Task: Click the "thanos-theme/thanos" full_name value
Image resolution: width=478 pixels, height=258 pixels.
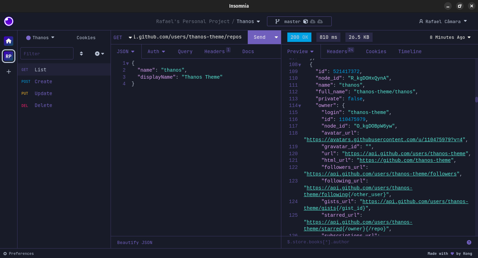Action: pyautogui.click(x=384, y=92)
